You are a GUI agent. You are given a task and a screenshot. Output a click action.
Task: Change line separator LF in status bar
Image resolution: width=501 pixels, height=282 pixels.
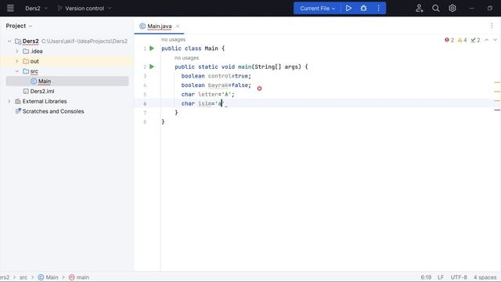(441, 277)
